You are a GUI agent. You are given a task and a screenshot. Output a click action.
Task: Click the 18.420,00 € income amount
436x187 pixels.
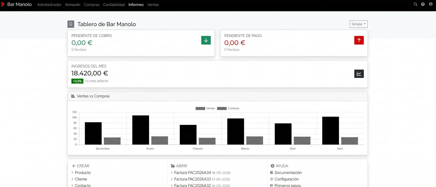pyautogui.click(x=90, y=73)
